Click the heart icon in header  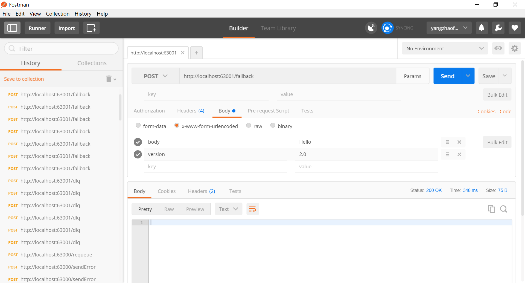pos(515,28)
